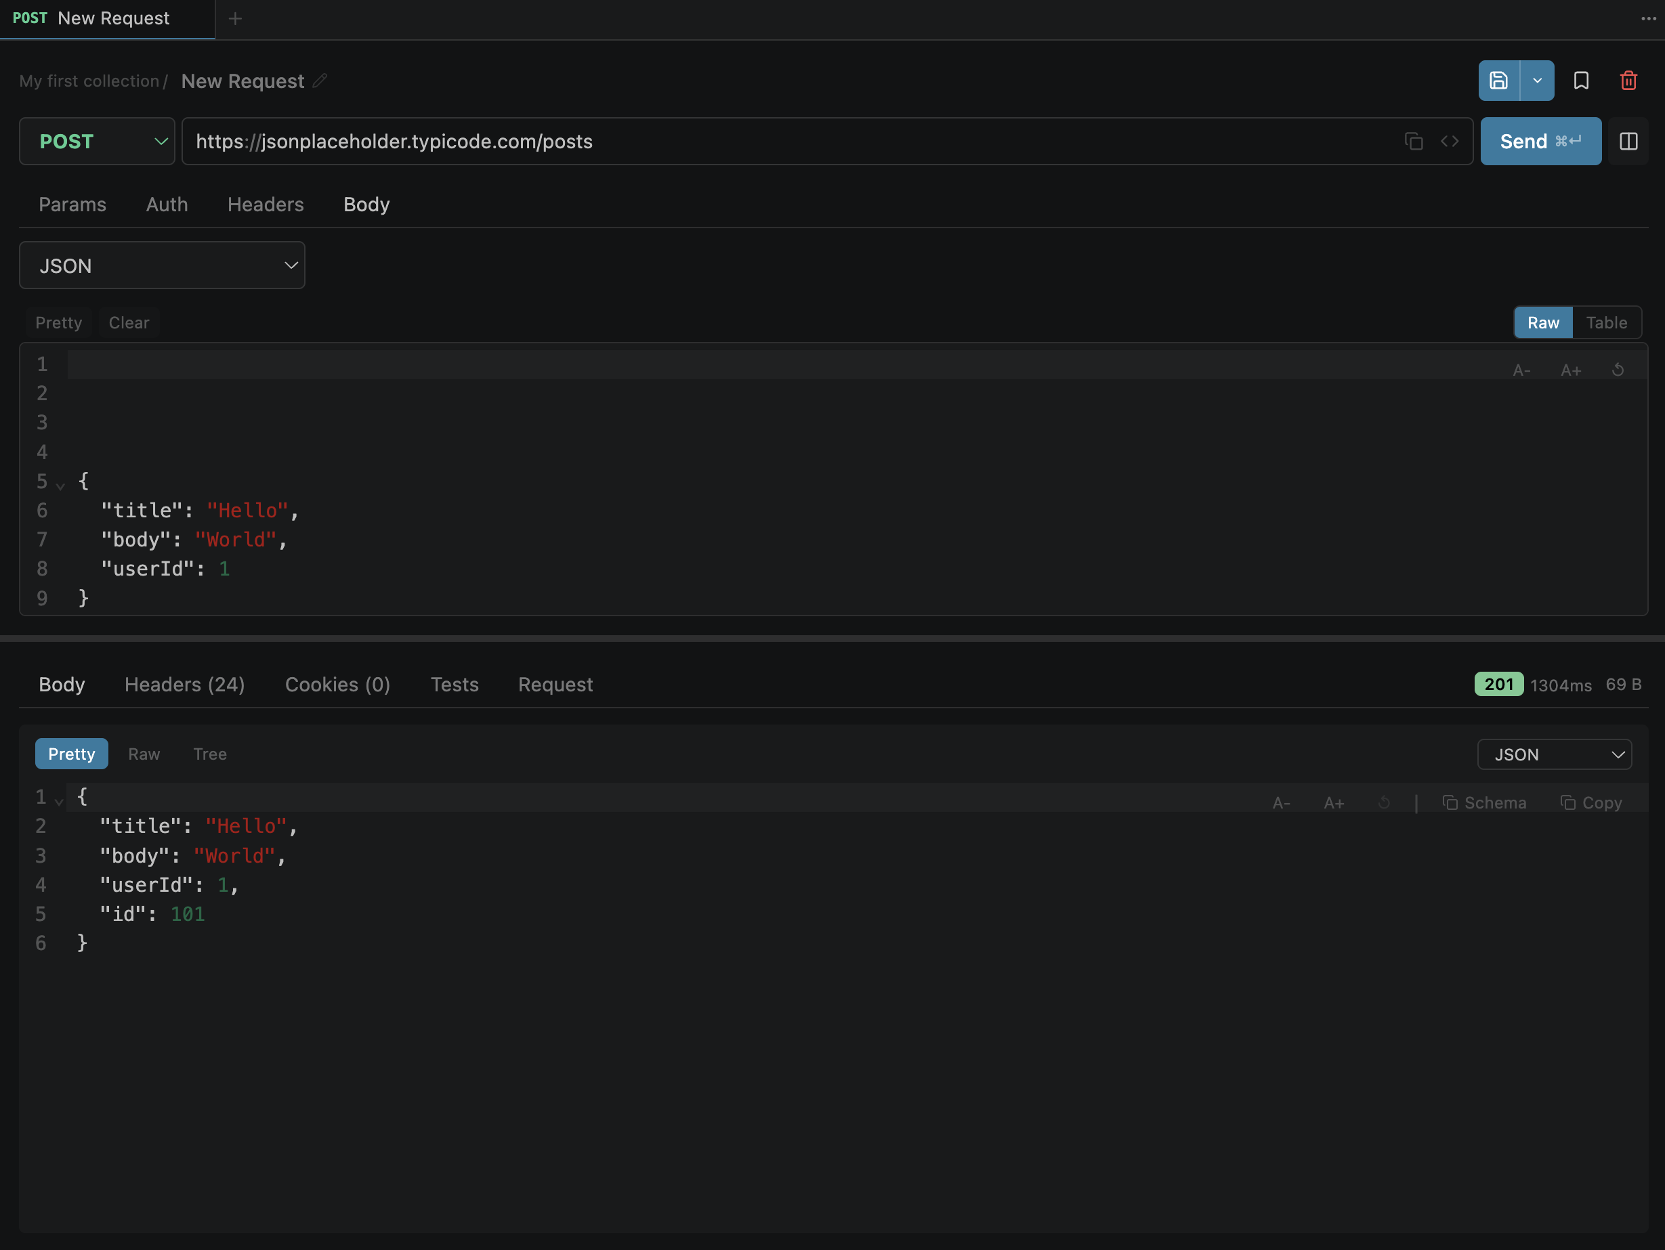This screenshot has width=1665, height=1250.
Task: Send the request
Action: pos(1540,142)
